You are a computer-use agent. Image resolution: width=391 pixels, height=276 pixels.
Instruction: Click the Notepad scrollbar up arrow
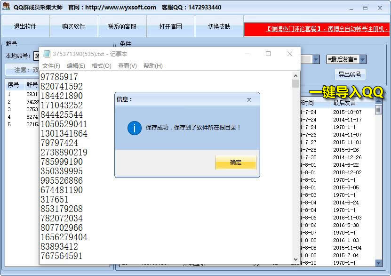pos(295,76)
